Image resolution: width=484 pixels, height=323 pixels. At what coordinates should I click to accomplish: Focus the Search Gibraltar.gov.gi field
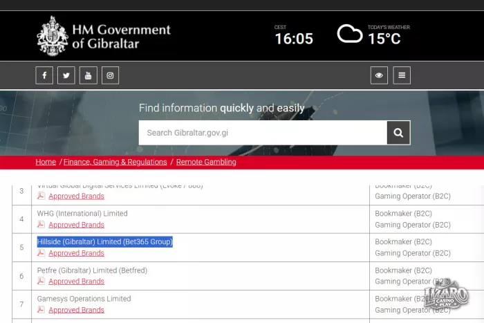[x=263, y=133]
